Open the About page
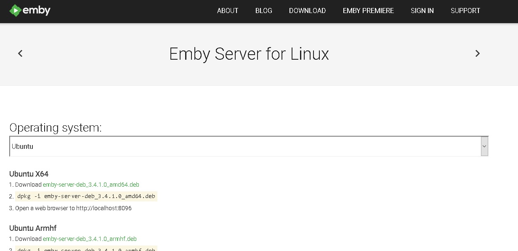 (x=228, y=11)
